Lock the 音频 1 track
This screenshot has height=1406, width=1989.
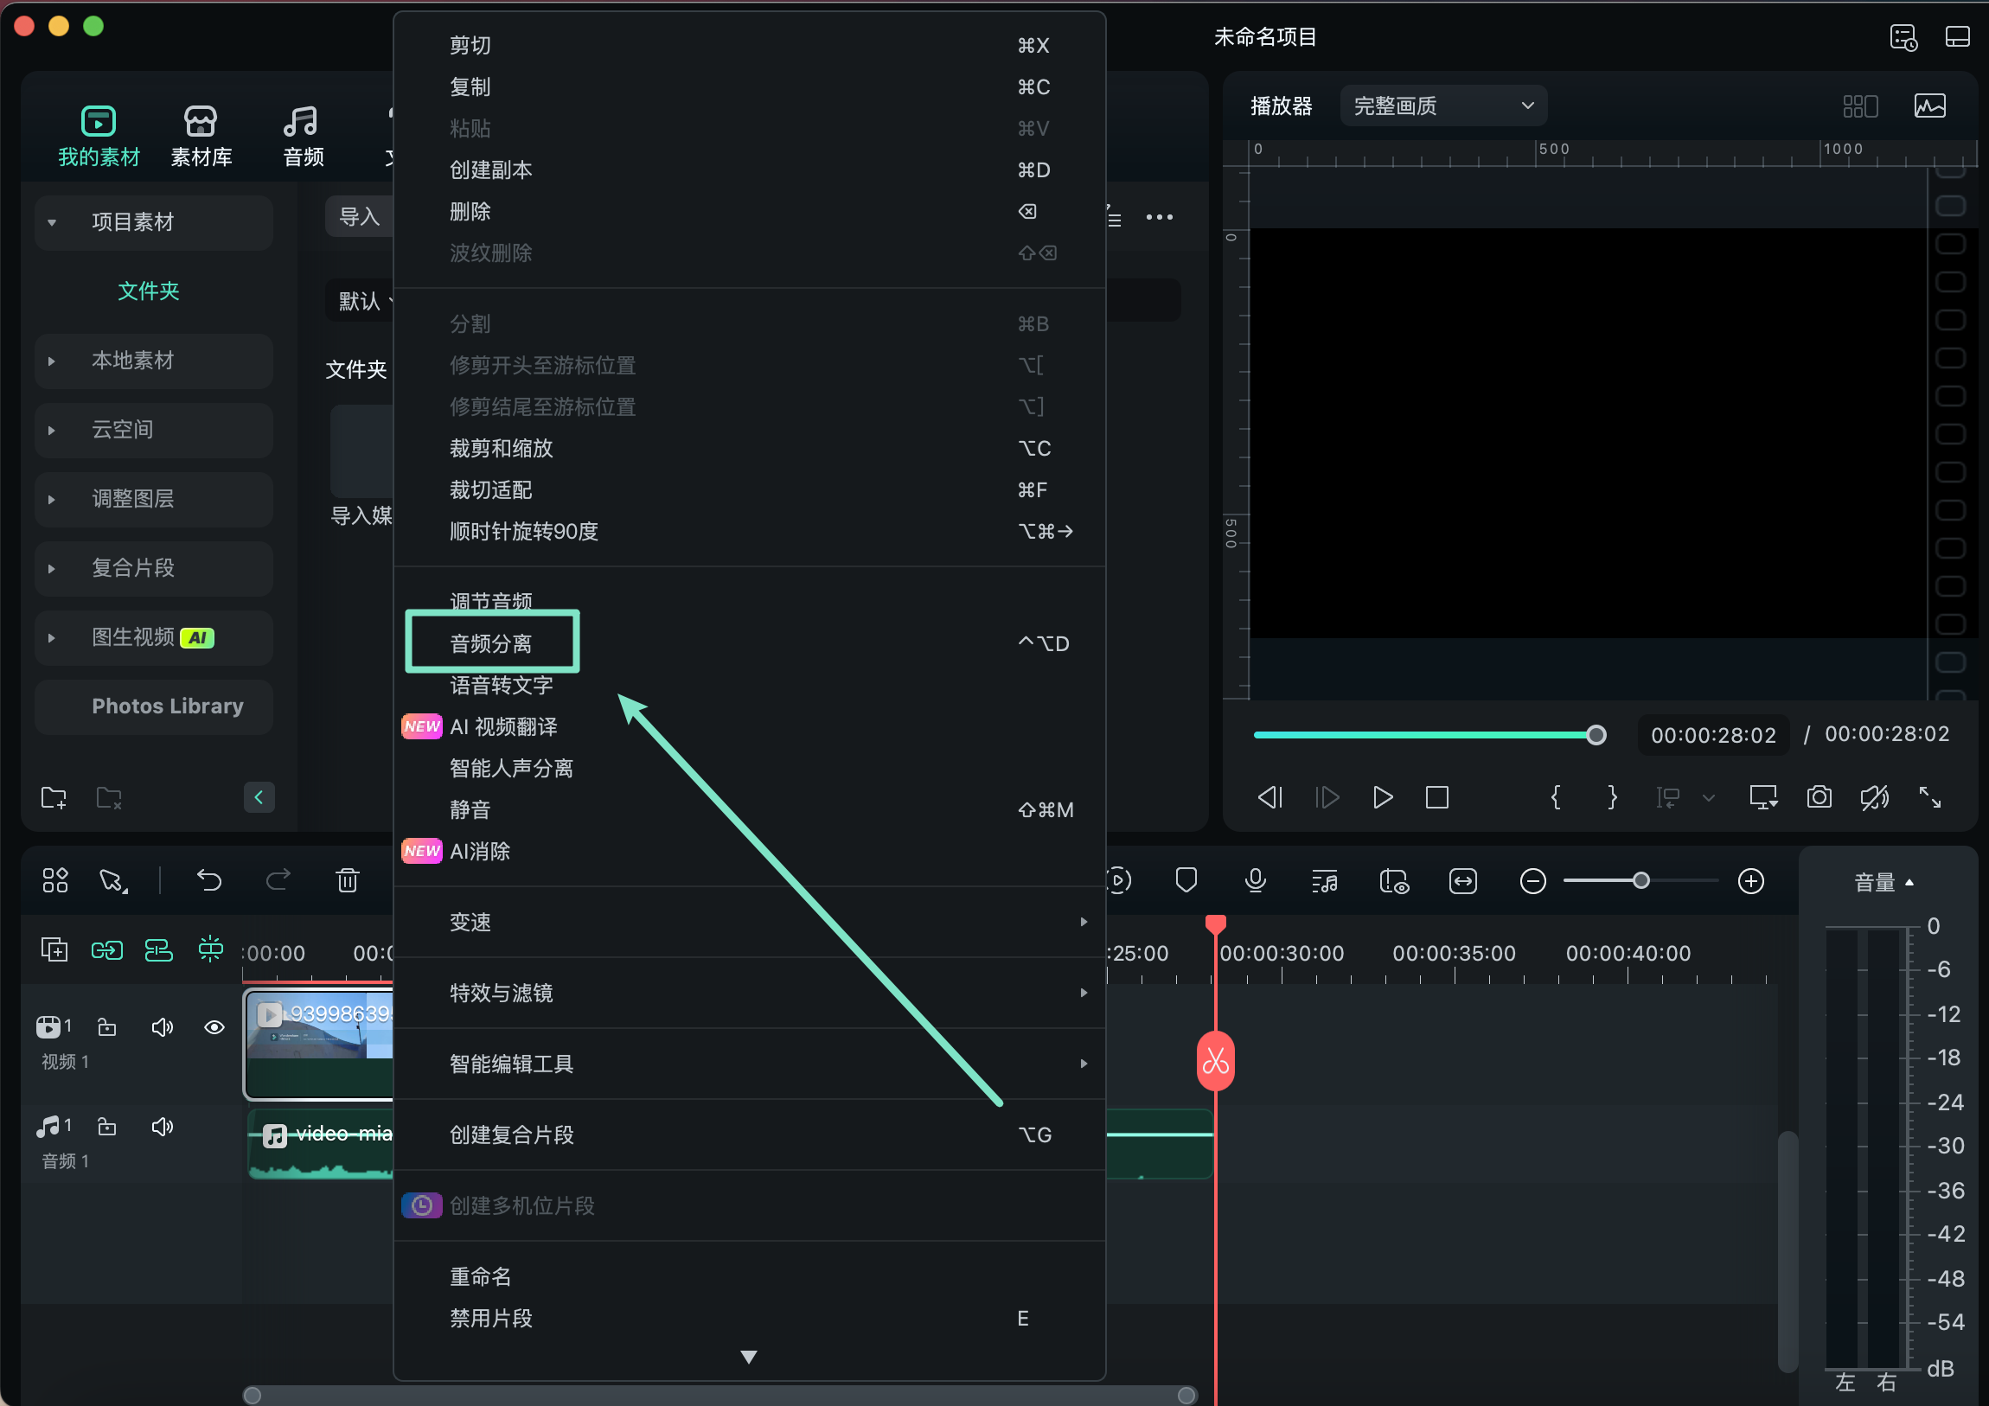tap(106, 1126)
